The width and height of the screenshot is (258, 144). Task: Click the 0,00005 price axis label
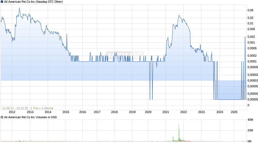253,67
